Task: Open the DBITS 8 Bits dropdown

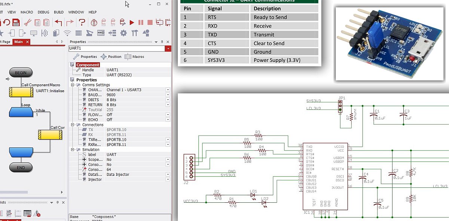Action: point(168,100)
